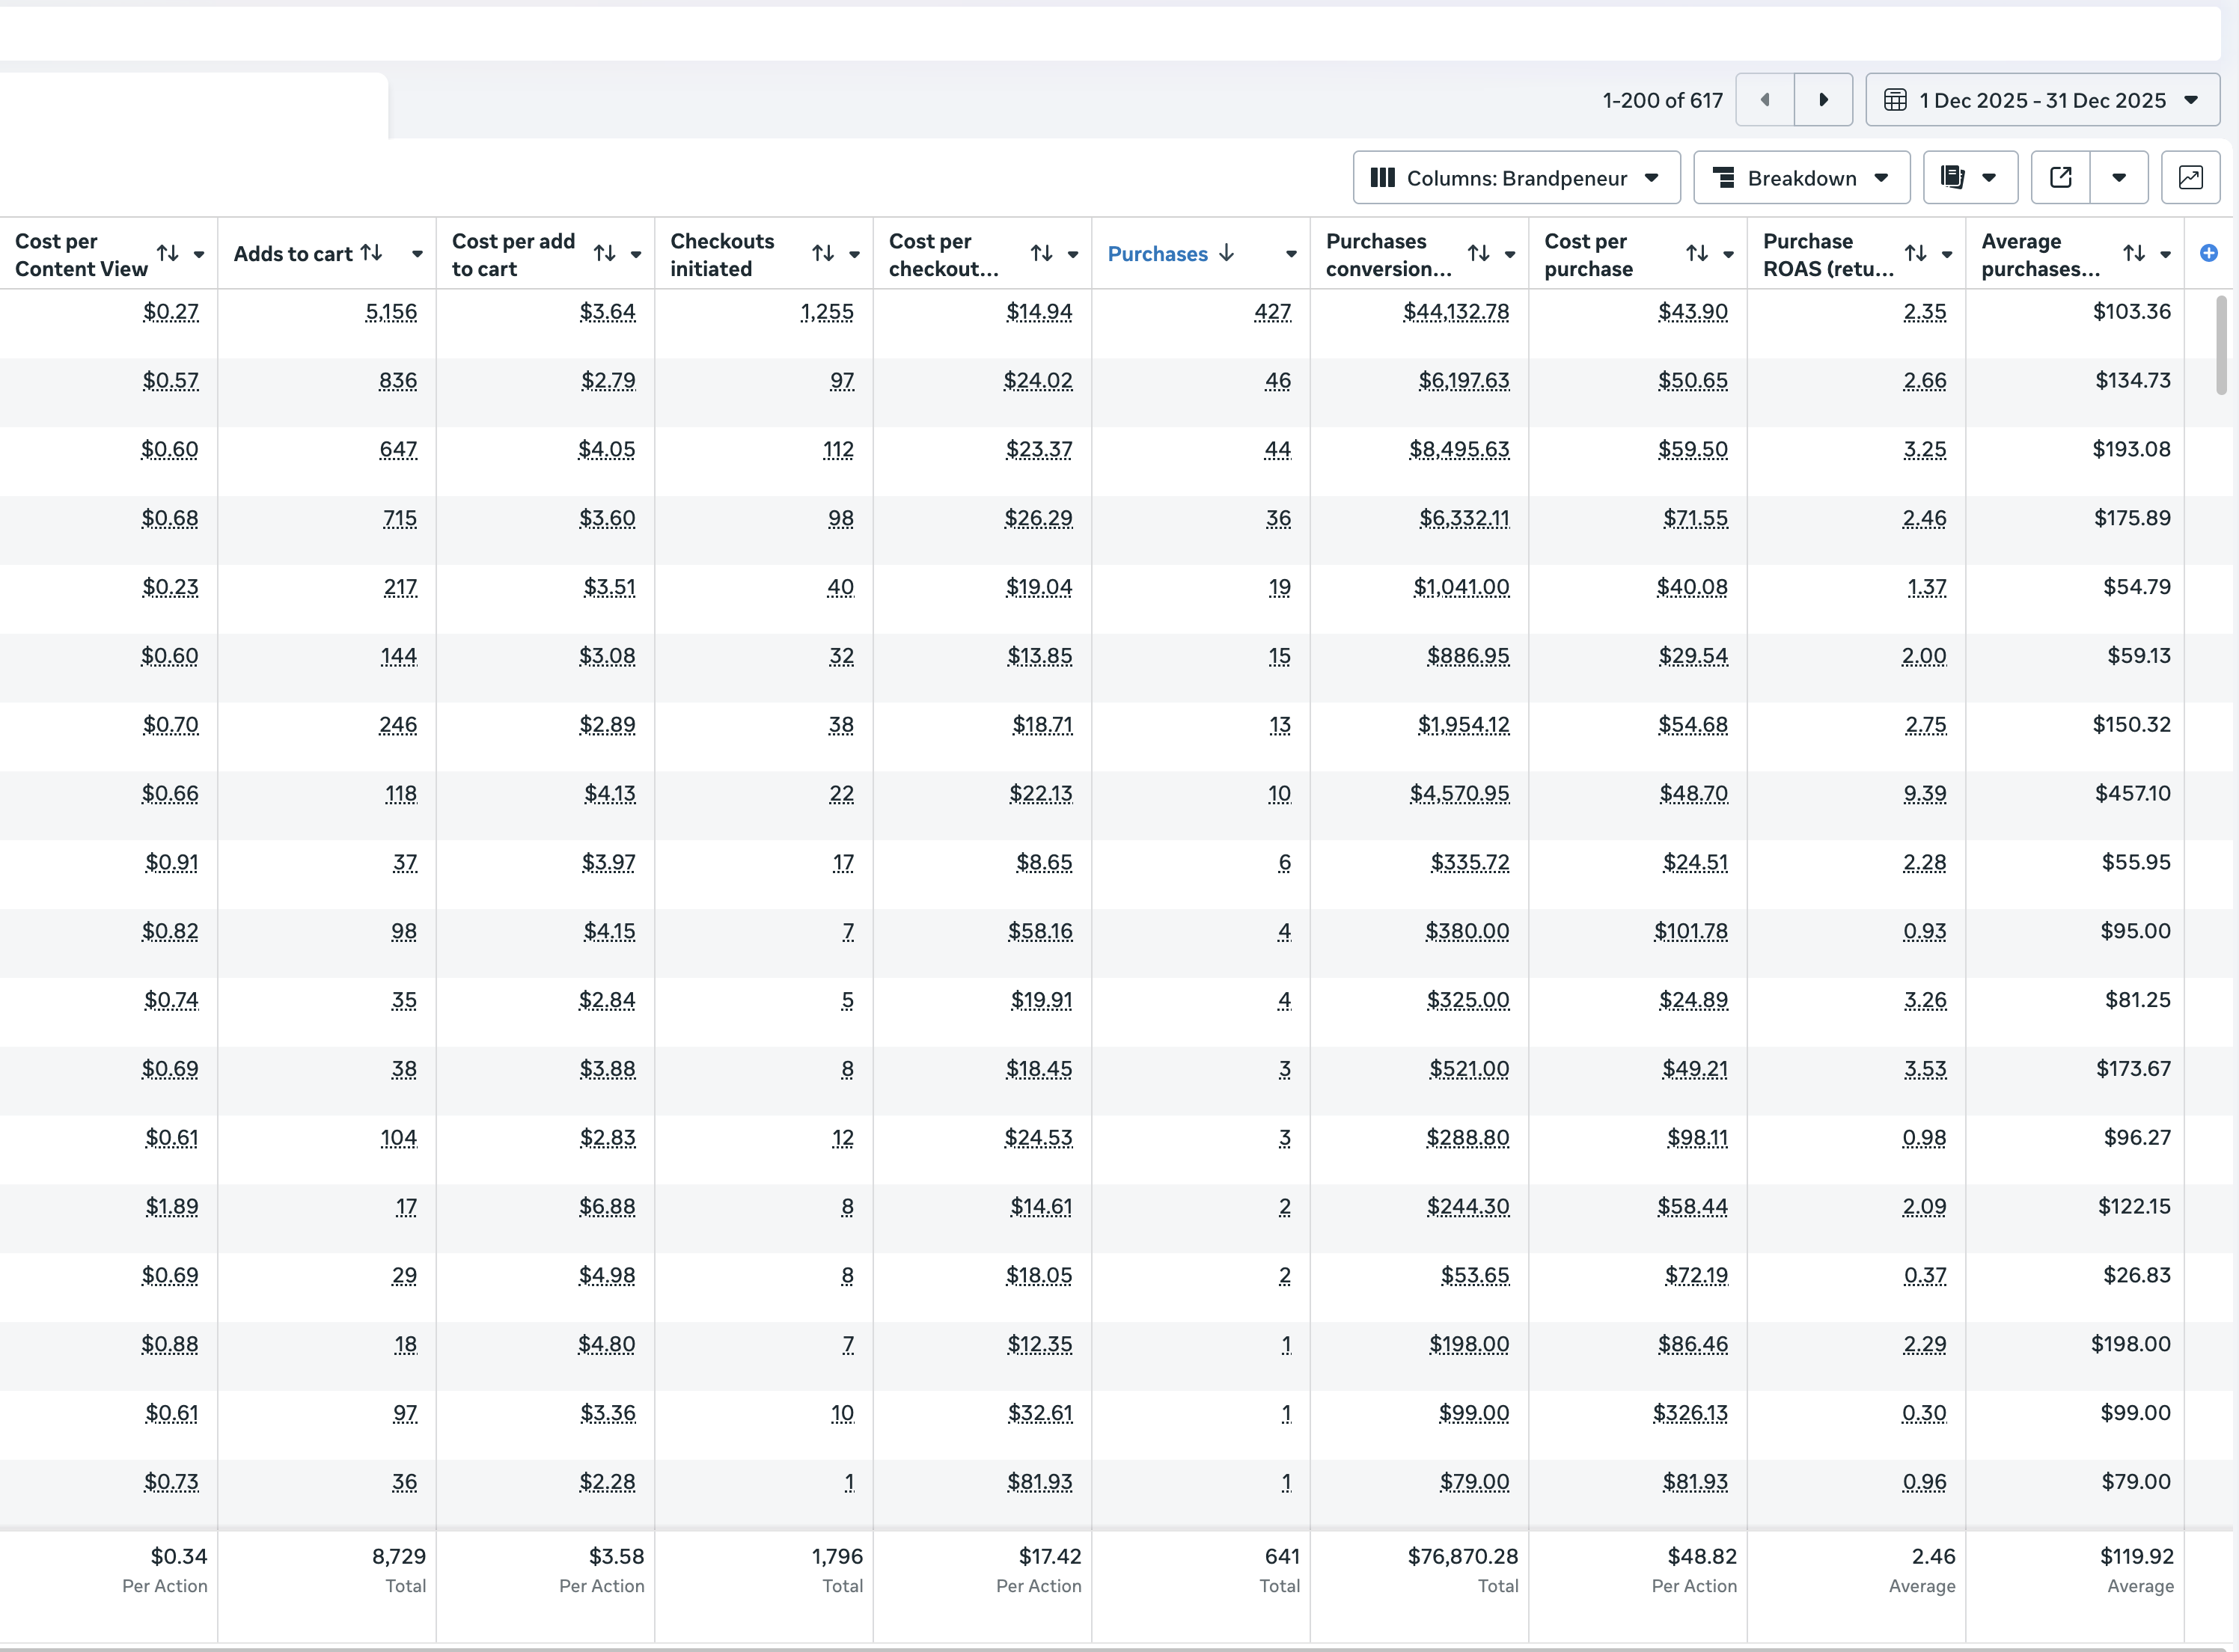The width and height of the screenshot is (2239, 1652).
Task: Click the 427 purchases value in the top row
Action: coord(1273,312)
